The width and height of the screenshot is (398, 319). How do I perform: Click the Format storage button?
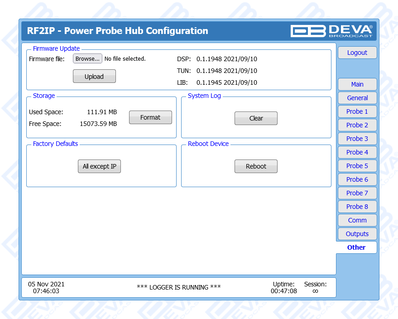(150, 117)
